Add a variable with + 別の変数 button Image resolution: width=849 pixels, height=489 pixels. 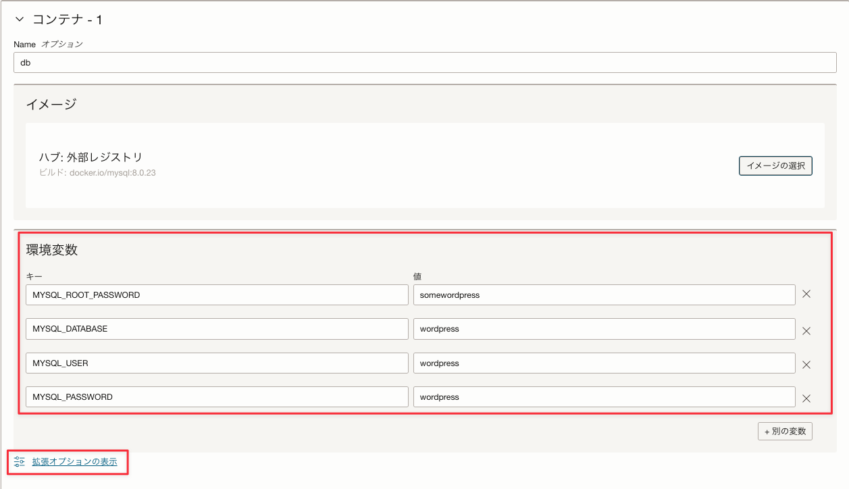click(785, 431)
